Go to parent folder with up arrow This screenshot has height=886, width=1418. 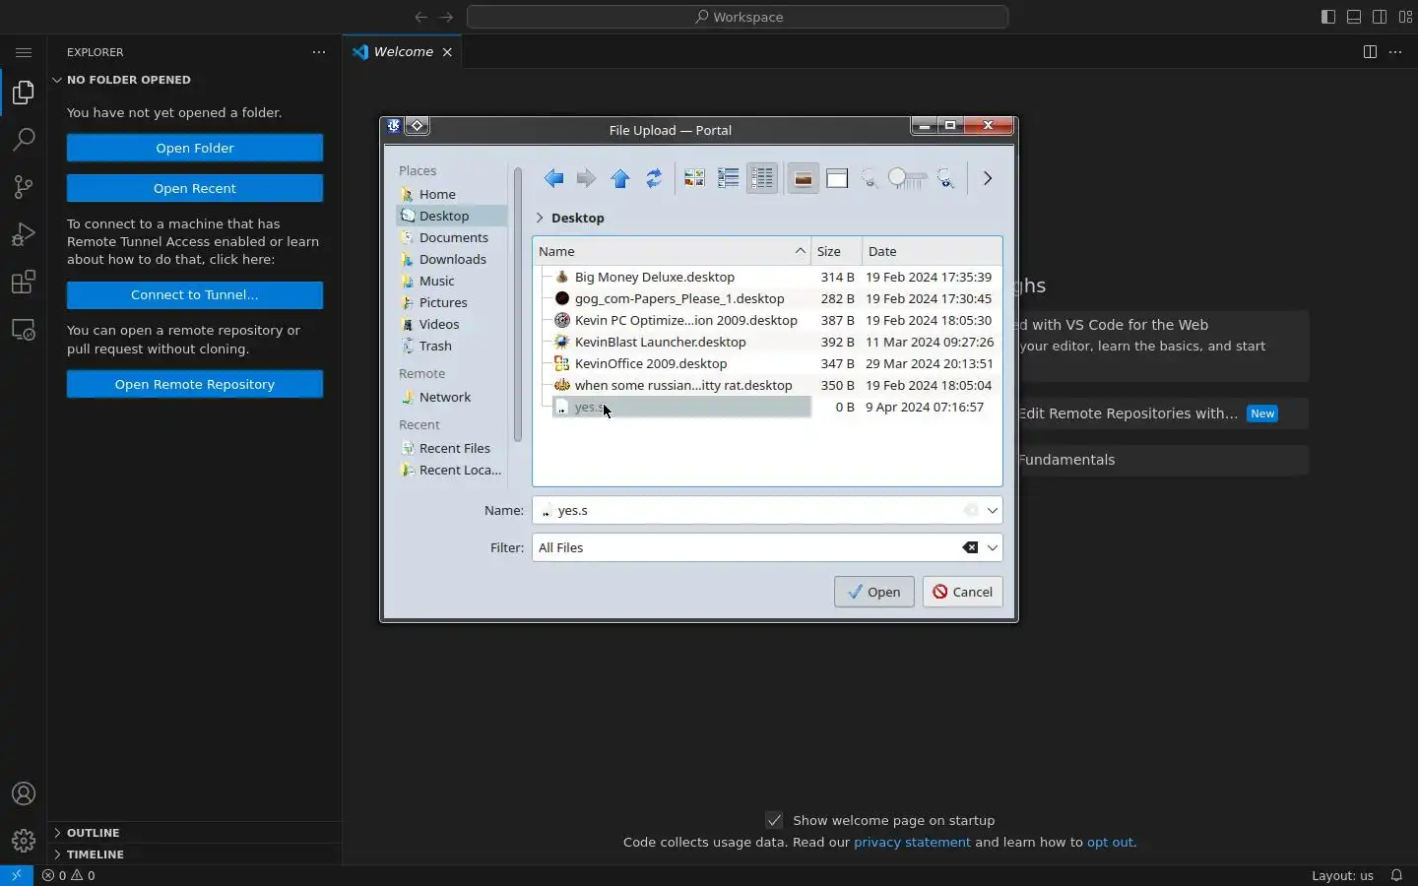(x=620, y=178)
